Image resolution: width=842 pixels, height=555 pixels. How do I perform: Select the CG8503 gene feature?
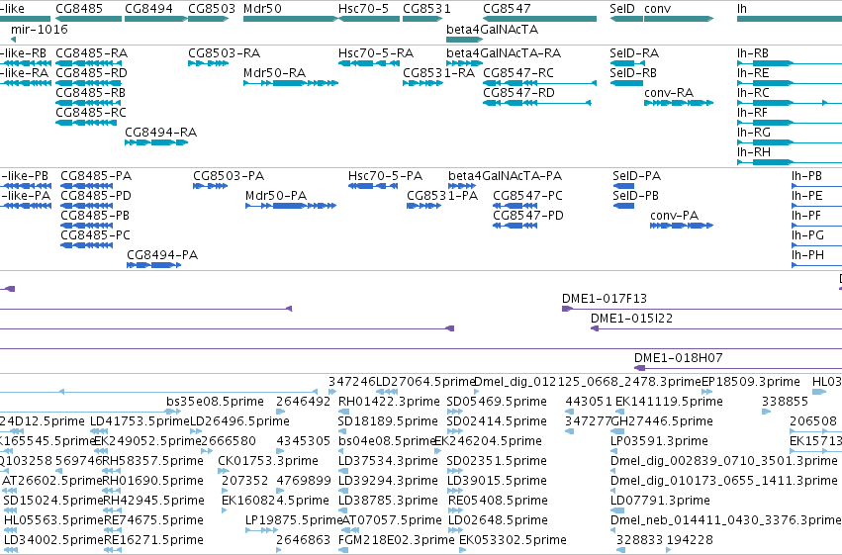(x=209, y=19)
